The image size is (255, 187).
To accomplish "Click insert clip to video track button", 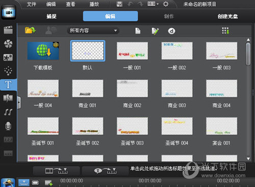I will [x=56, y=171].
